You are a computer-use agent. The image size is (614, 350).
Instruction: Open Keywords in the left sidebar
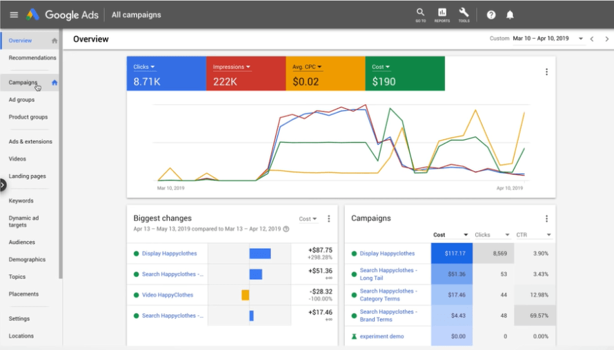click(21, 200)
